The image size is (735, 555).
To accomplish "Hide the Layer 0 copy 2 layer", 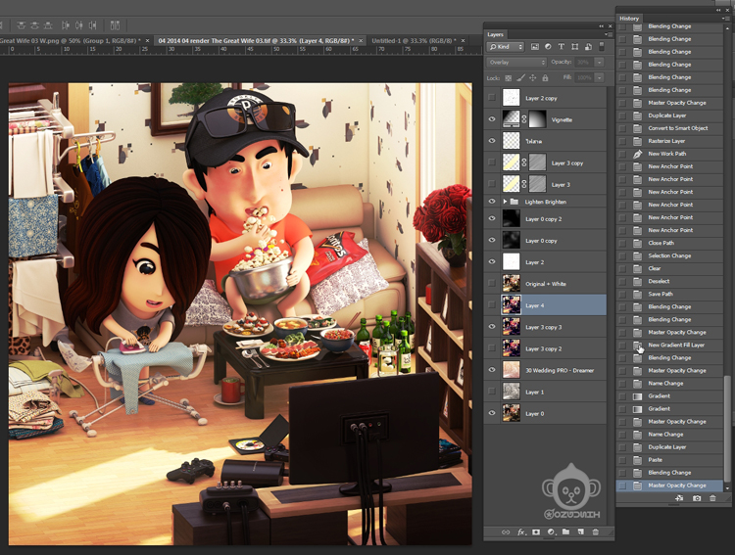I will tap(492, 218).
